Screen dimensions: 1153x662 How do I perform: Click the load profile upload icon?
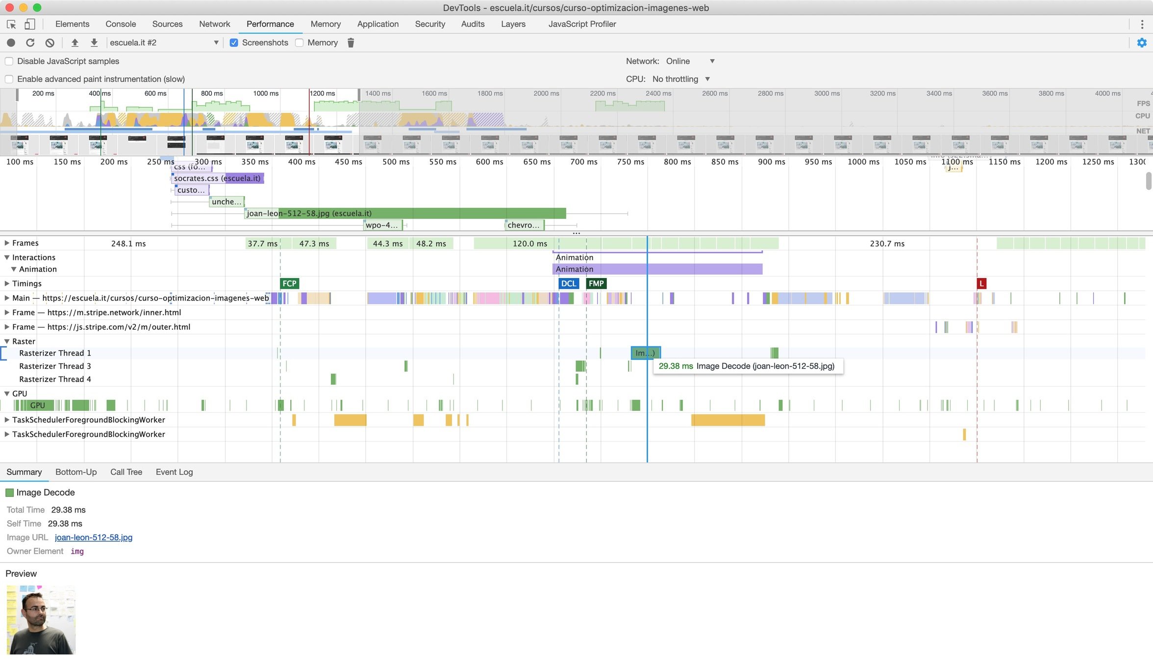point(75,43)
